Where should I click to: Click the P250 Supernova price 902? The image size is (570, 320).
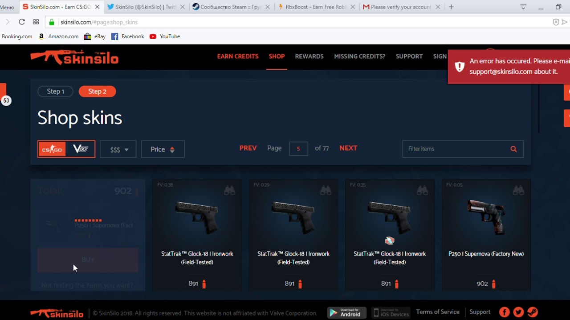click(486, 284)
